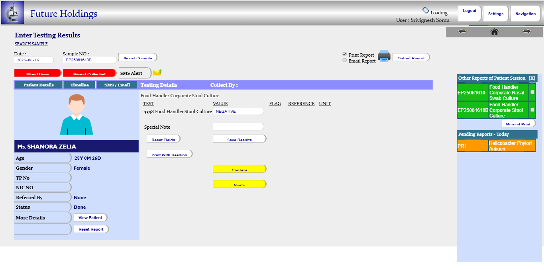This screenshot has width=544, height=270.
Task: Check the Nasal Swab Culture report checkbox
Action: point(532,92)
